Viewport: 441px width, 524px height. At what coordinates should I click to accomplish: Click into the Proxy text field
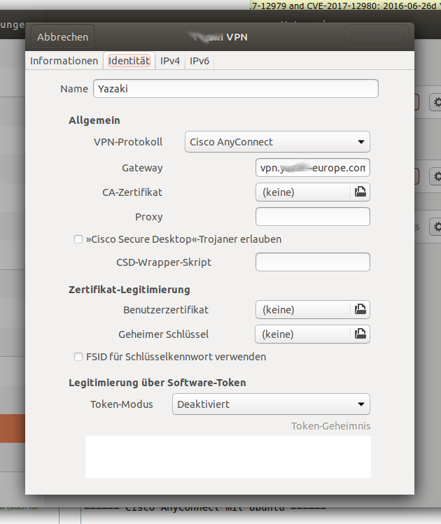pyautogui.click(x=312, y=217)
